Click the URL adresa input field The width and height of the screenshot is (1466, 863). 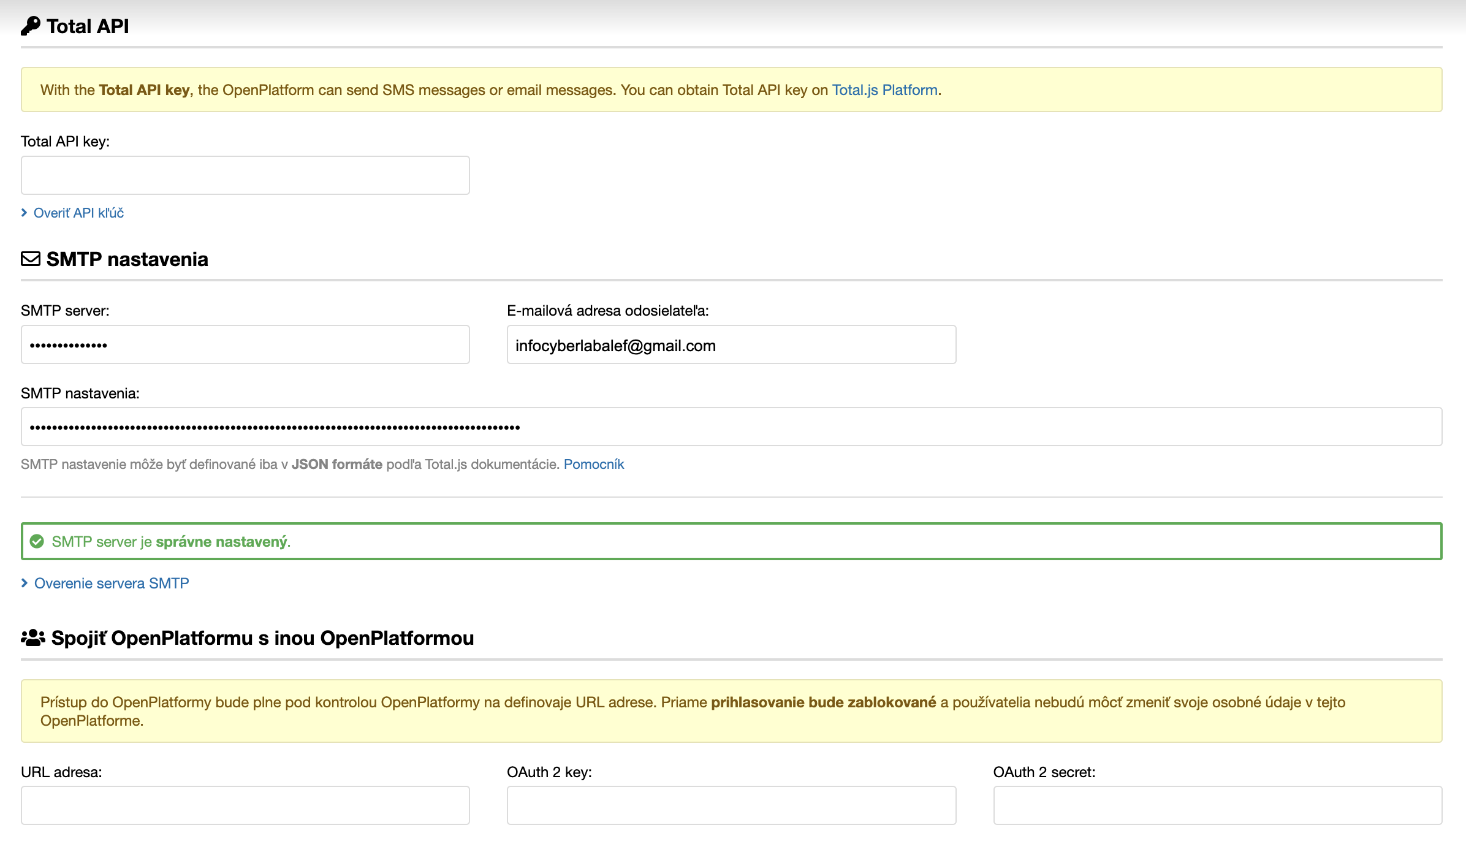[x=245, y=805]
